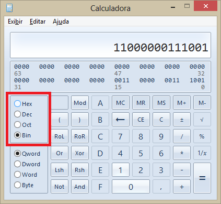The image size is (221, 204).
Task: Click the close parenthesis button
Action: (80, 120)
